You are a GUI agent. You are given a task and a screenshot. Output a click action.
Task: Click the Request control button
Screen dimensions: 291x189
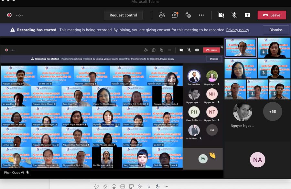tap(123, 15)
